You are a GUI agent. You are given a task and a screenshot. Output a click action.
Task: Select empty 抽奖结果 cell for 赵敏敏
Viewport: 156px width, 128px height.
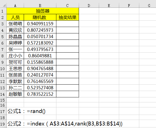click(x=68, y=94)
